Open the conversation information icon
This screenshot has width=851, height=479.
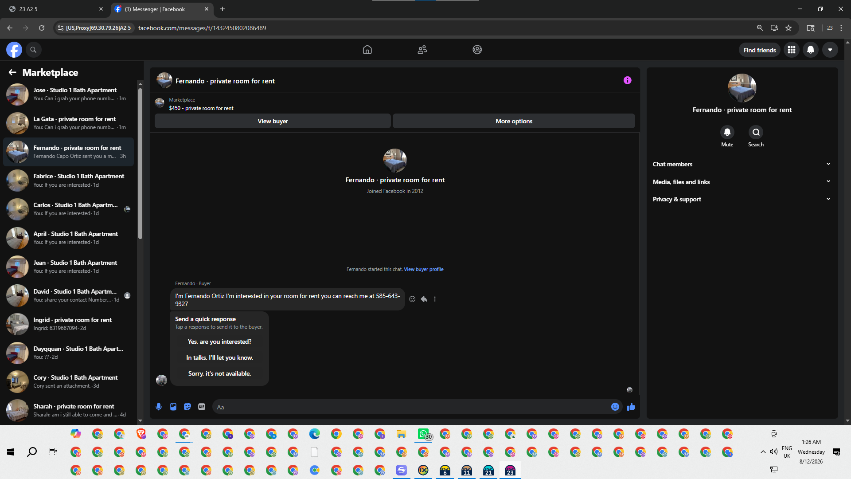coord(627,80)
